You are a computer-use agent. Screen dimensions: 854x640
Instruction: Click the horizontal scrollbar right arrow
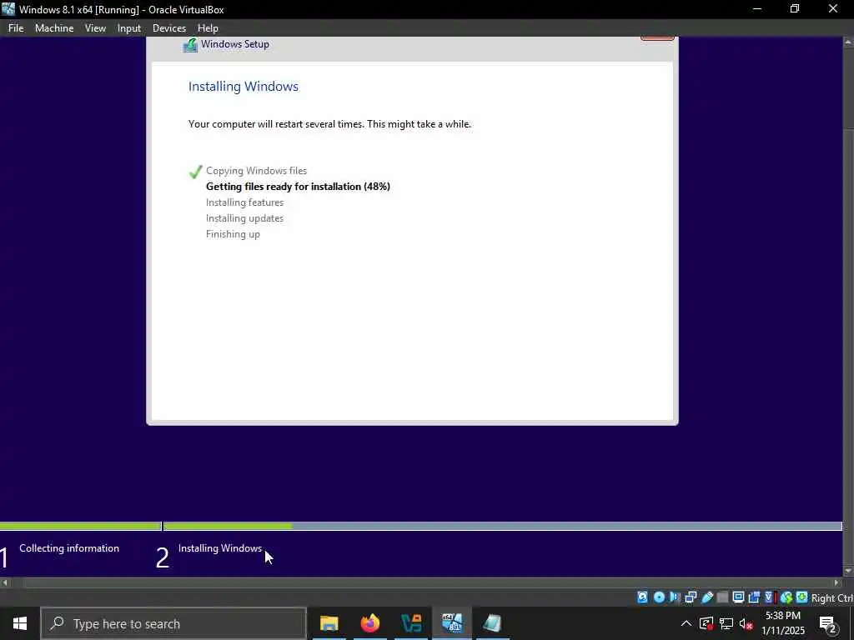point(837,582)
